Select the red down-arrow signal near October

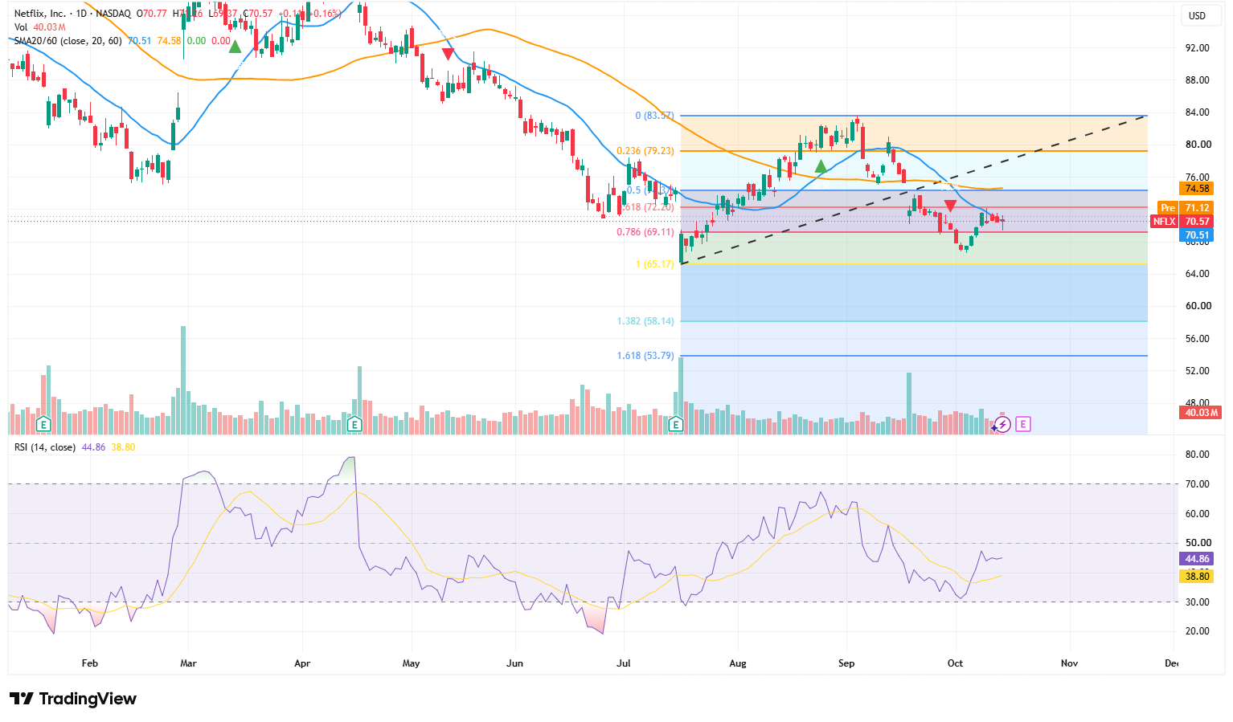coord(950,206)
